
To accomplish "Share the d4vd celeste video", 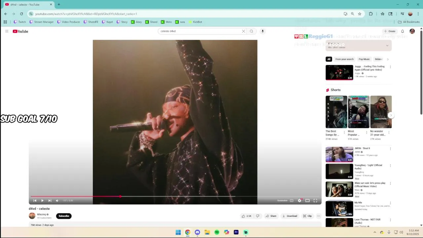I will pos(271,216).
